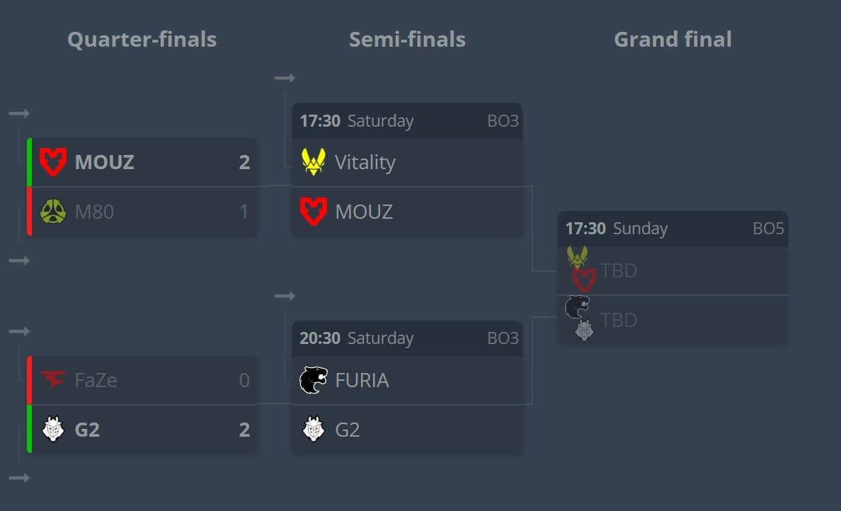The image size is (841, 511).
Task: Click the Grand final column heading
Action: [673, 39]
